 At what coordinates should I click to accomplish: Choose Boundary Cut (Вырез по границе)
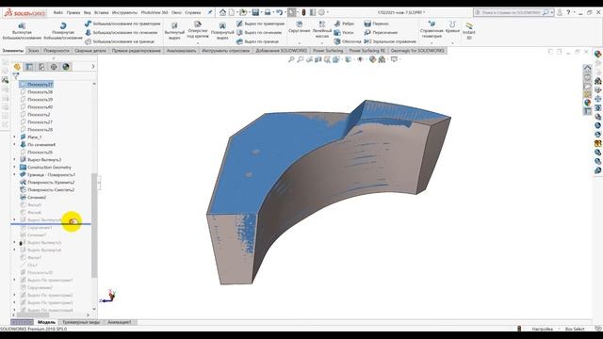[257, 41]
